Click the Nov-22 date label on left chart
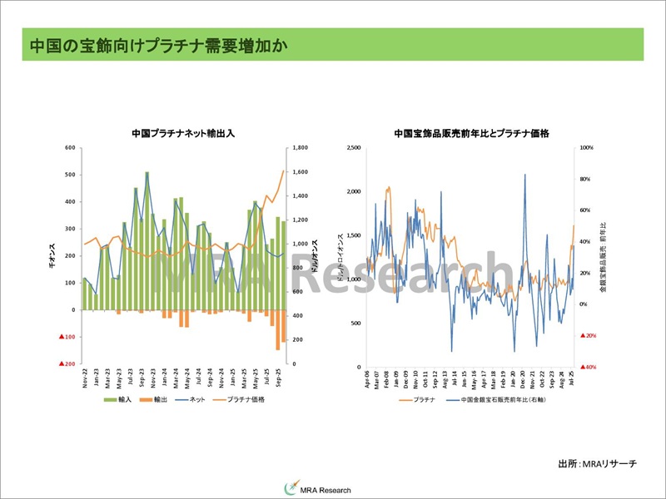 coord(85,380)
